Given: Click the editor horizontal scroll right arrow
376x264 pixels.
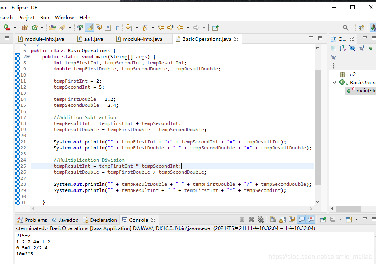Looking at the screenshot, I should (x=311, y=209).
